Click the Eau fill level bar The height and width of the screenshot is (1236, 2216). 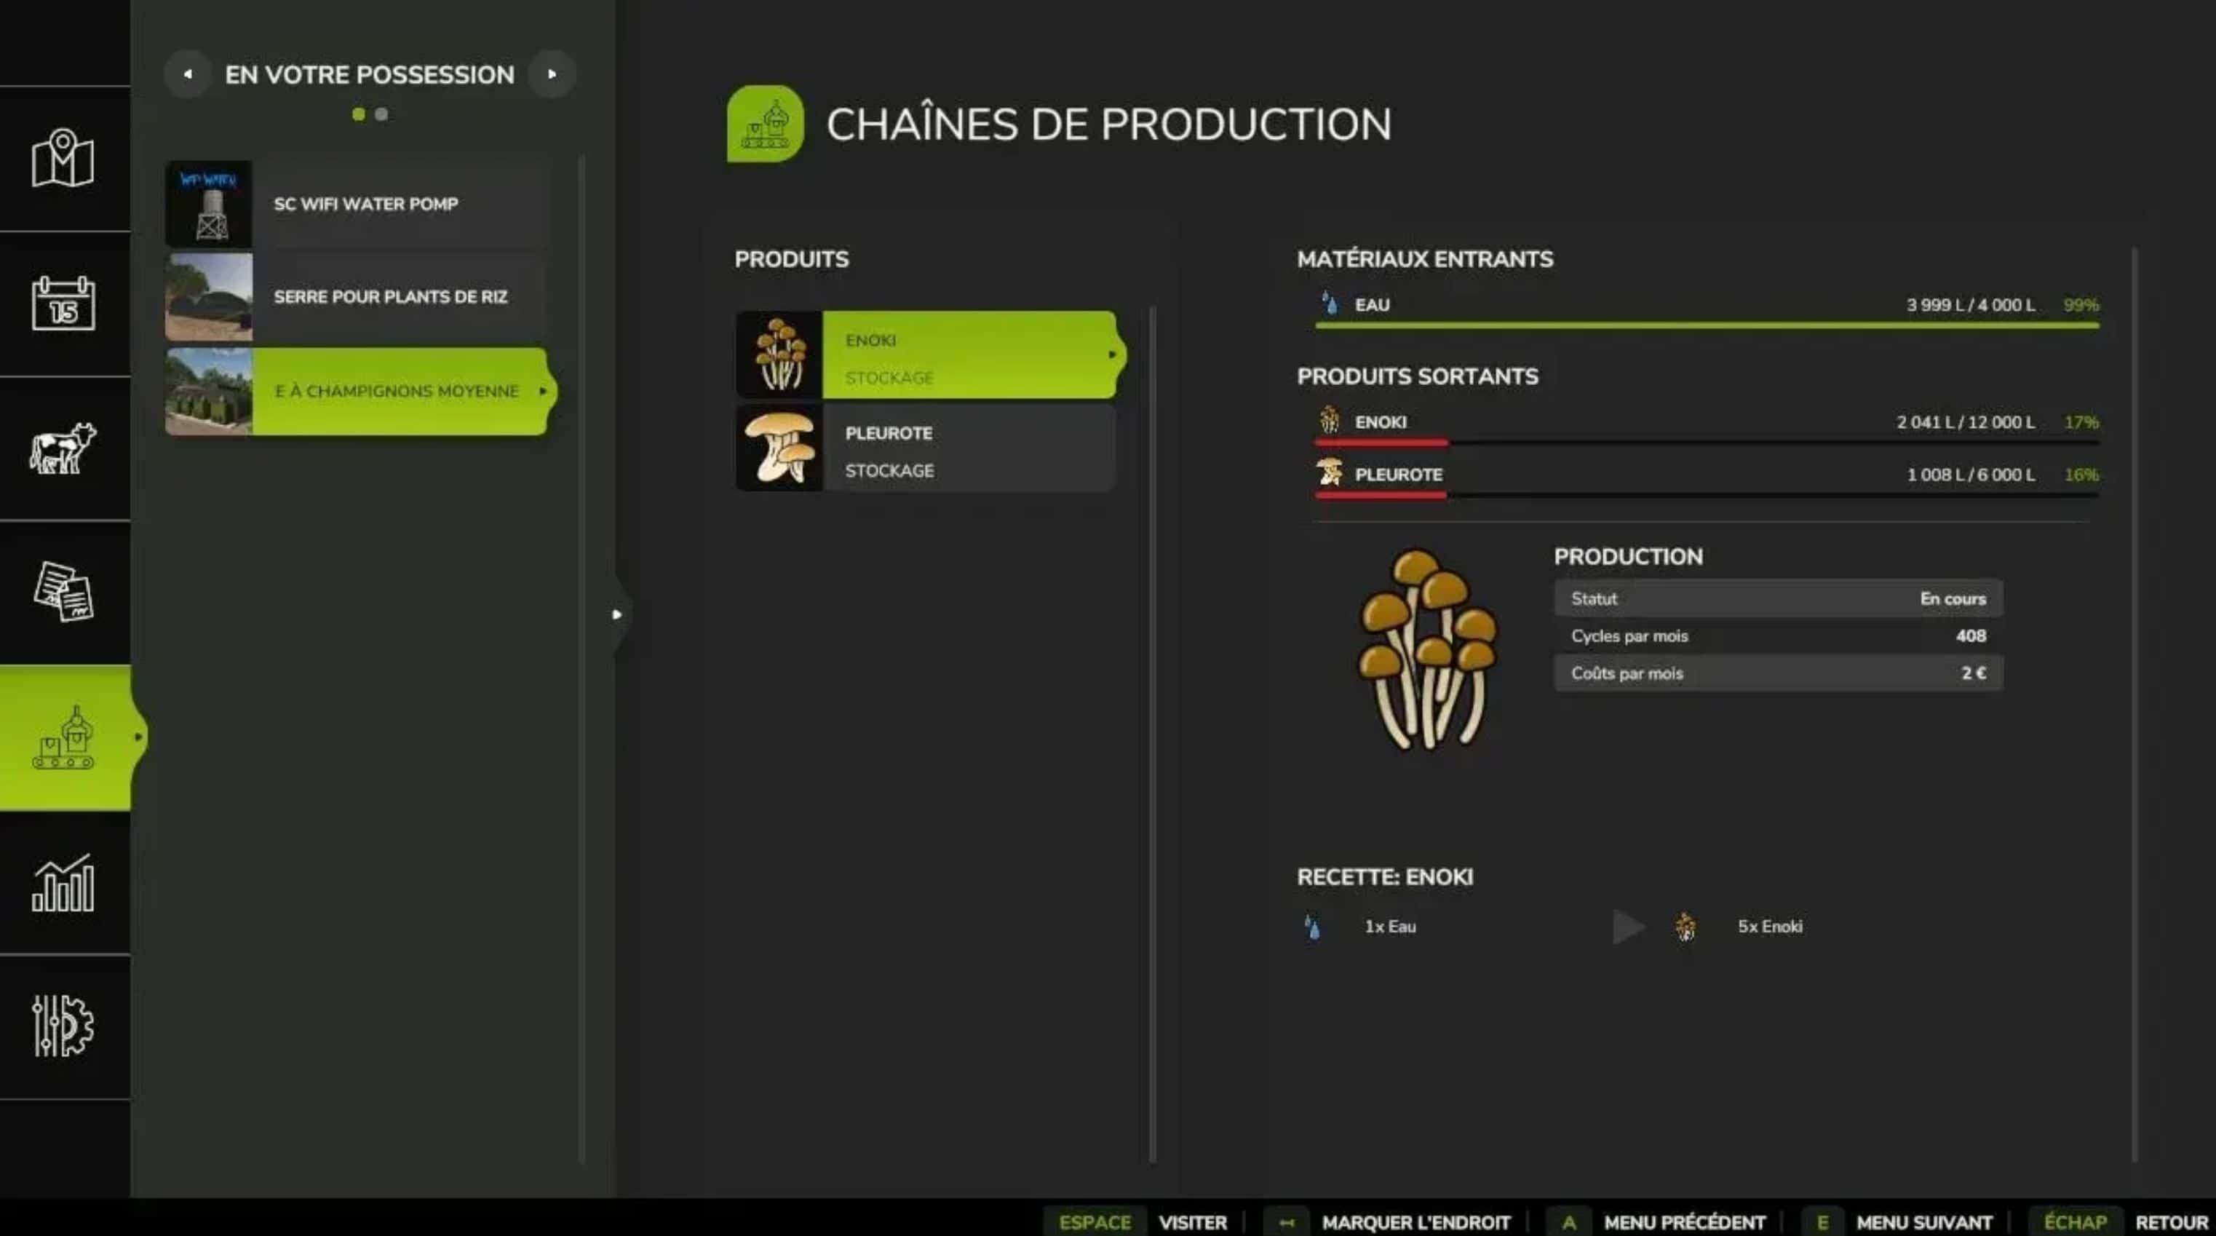click(1706, 325)
